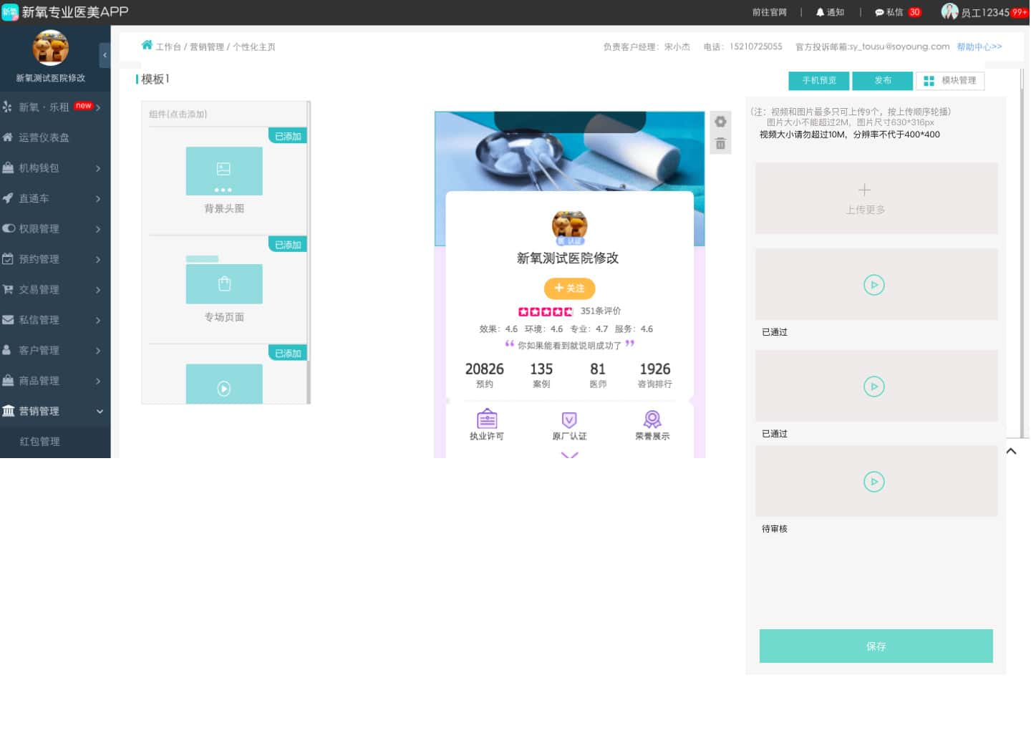The height and width of the screenshot is (733, 1031).
Task: Open 模块管理 button
Action: 950,81
